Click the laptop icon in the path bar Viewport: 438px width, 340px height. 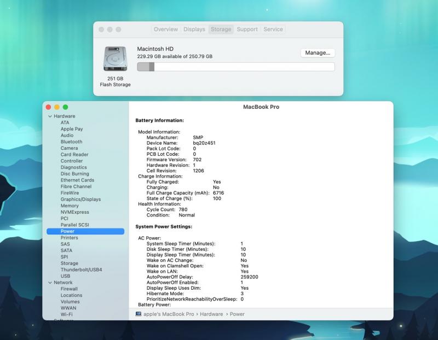coord(139,314)
